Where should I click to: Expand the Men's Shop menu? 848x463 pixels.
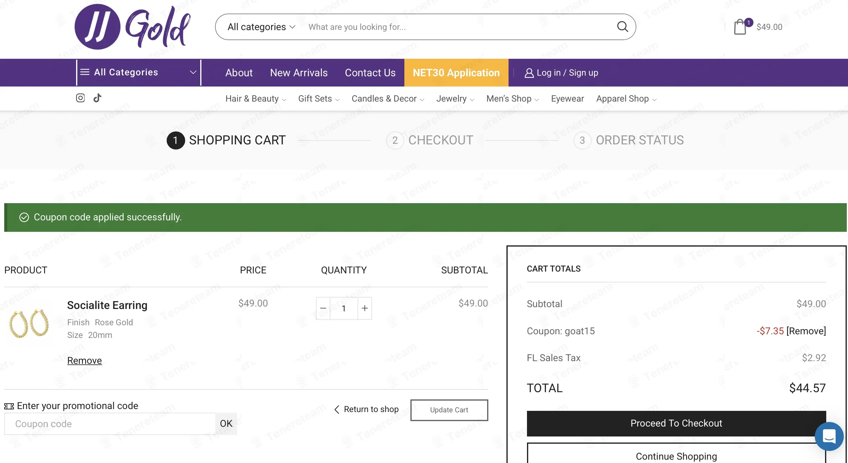512,99
